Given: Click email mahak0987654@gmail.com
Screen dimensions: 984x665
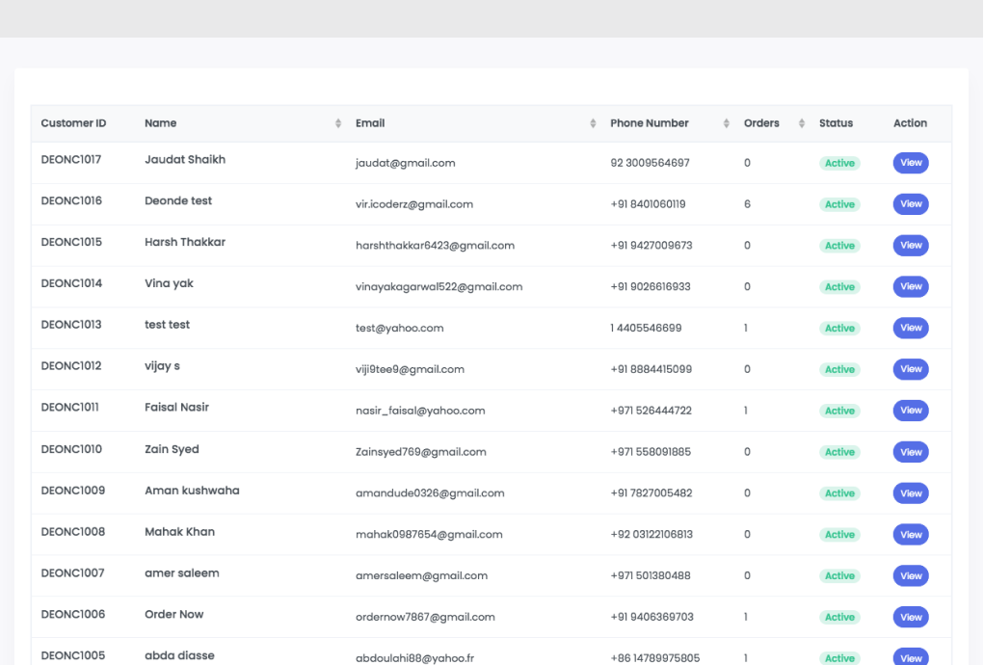Looking at the screenshot, I should pyautogui.click(x=429, y=535).
